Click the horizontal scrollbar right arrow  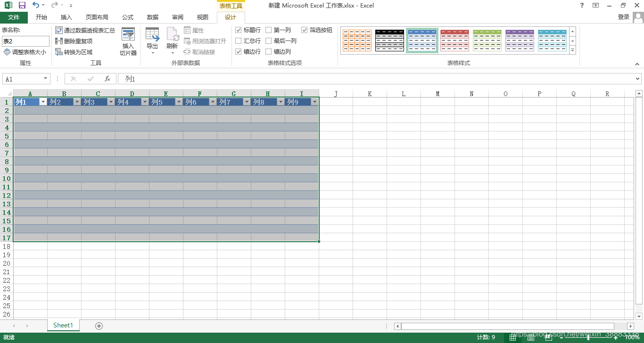pos(630,326)
